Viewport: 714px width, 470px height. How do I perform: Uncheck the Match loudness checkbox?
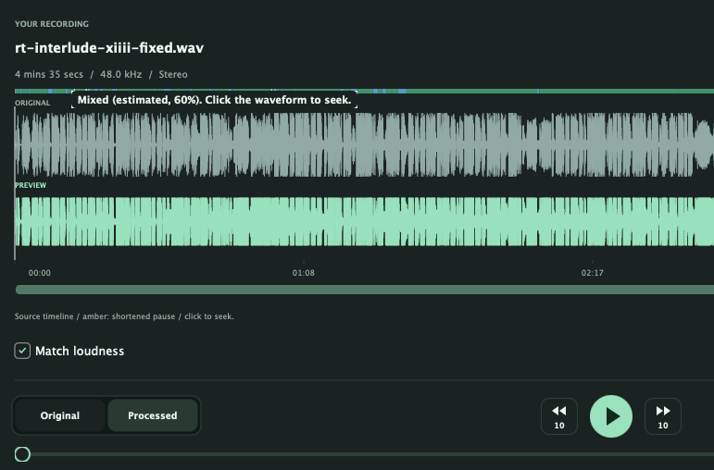22,351
